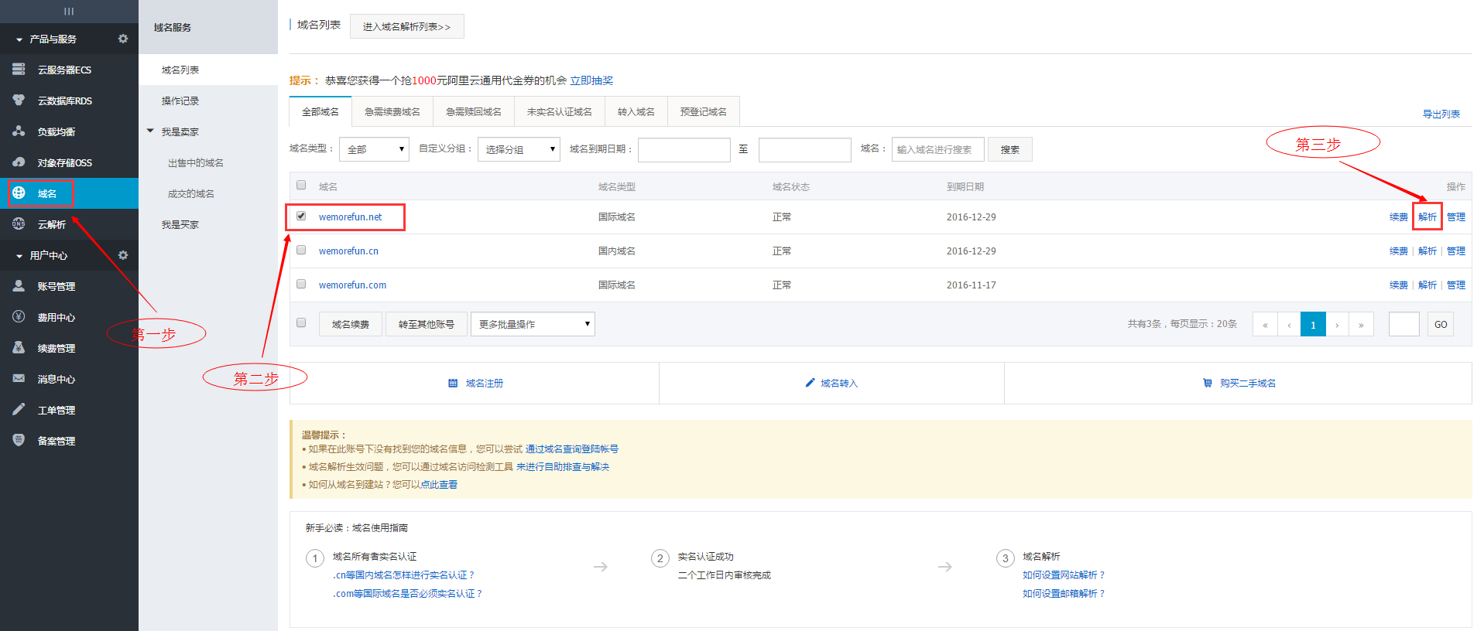Click the 消息中心 envelope icon
The image size is (1484, 631).
[x=19, y=379]
